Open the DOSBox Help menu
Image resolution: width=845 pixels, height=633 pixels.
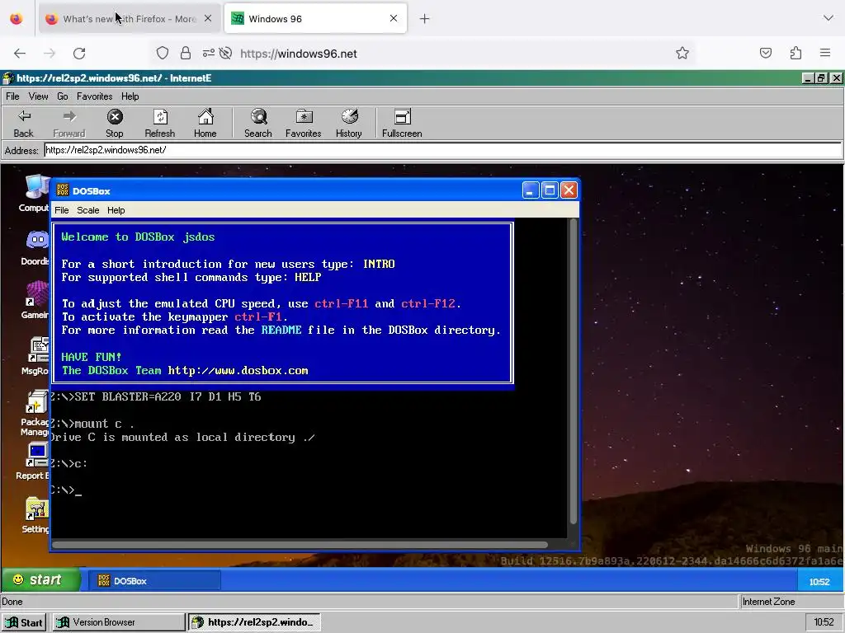(x=116, y=210)
